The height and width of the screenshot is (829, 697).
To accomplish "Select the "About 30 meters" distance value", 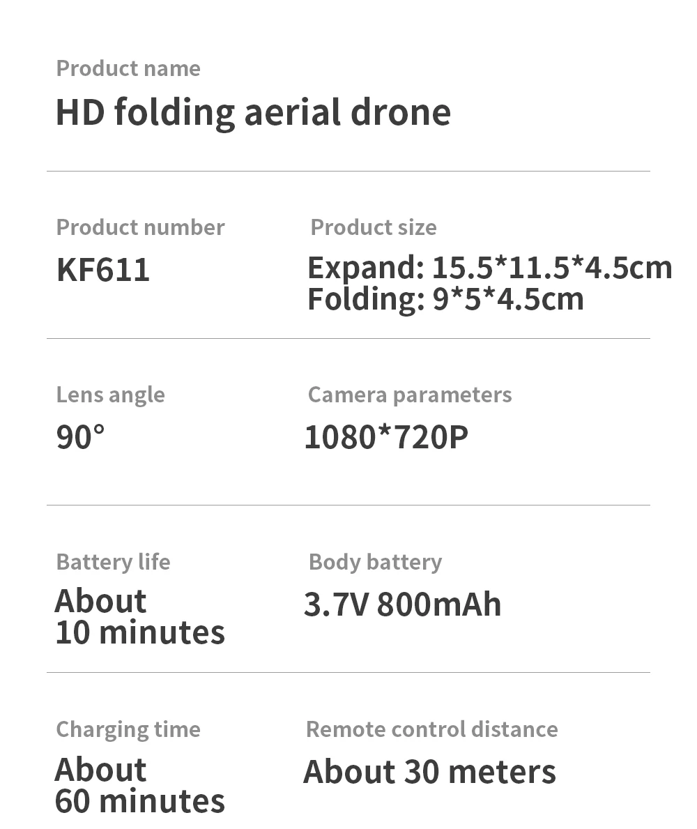I will coord(429,772).
